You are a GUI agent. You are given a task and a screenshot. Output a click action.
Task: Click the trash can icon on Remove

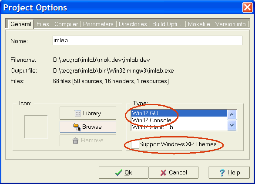point(75,141)
